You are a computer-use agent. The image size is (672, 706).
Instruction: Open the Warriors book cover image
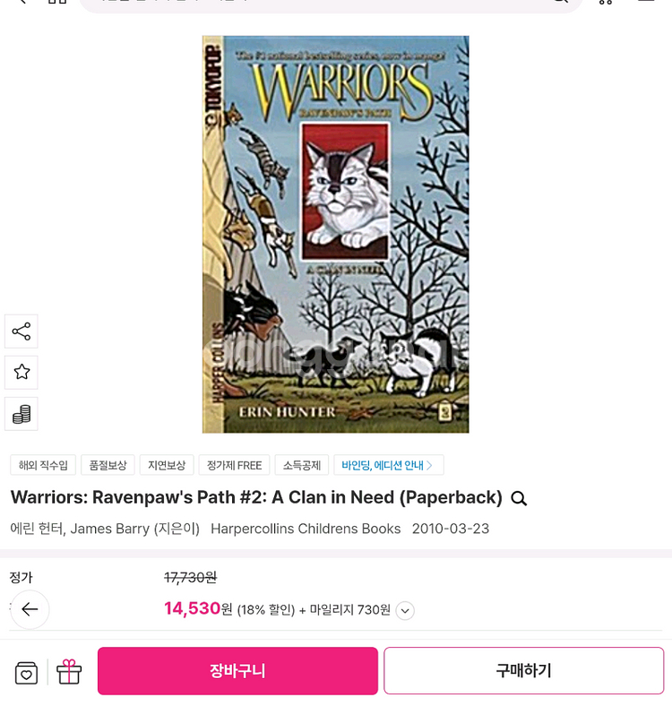pyautogui.click(x=335, y=234)
